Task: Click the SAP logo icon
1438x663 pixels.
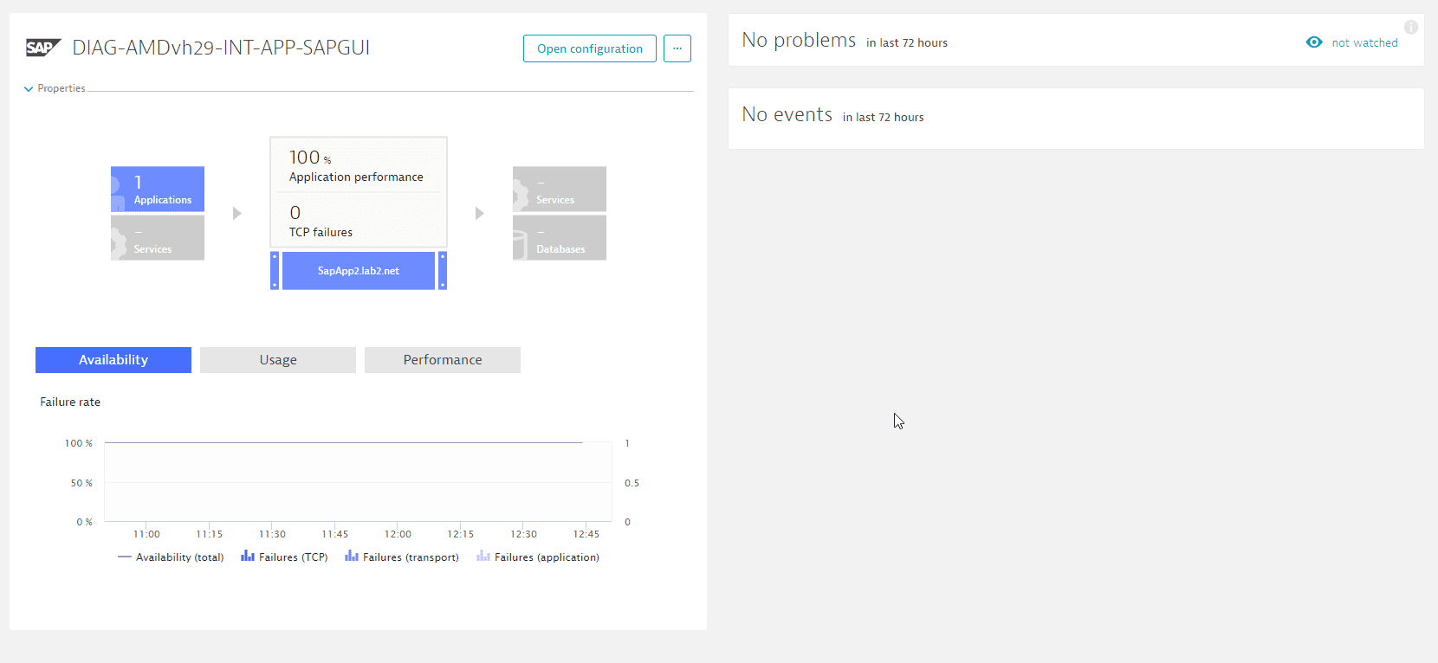Action: [x=43, y=48]
